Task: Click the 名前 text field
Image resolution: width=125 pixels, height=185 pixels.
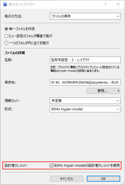Action: click(x=85, y=60)
